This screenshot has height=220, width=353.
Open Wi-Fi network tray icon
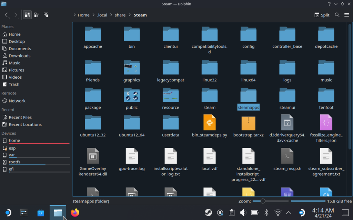[278, 212]
